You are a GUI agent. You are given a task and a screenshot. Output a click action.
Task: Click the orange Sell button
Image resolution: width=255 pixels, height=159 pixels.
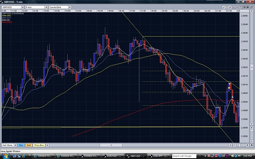click(x=29, y=145)
